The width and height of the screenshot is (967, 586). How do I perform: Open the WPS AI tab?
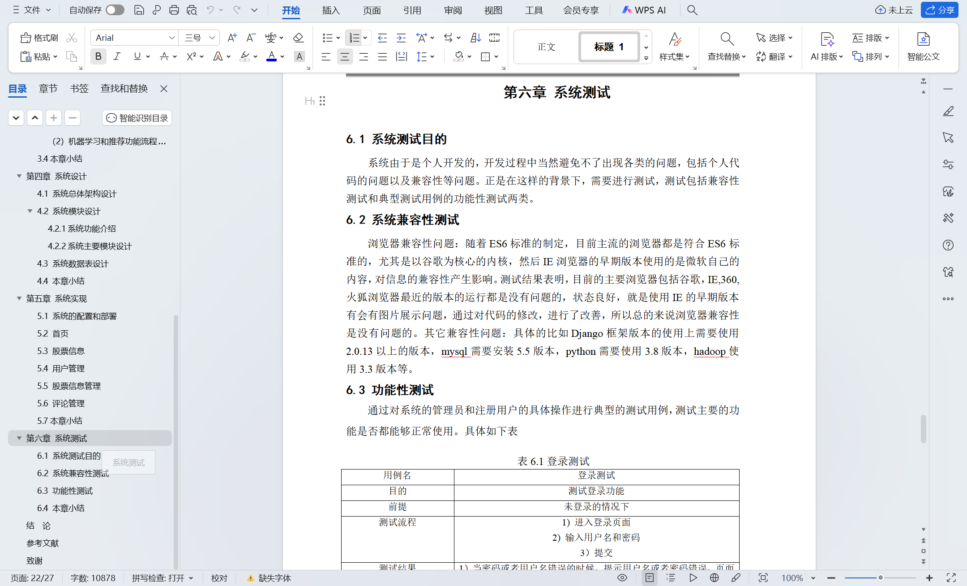click(644, 10)
